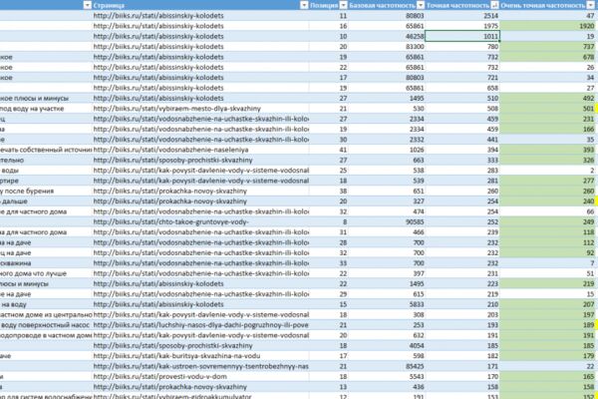Image resolution: width=598 pixels, height=399 pixels.
Task: Select the keyword cell ending 'скважина'
Action: click(x=46, y=263)
